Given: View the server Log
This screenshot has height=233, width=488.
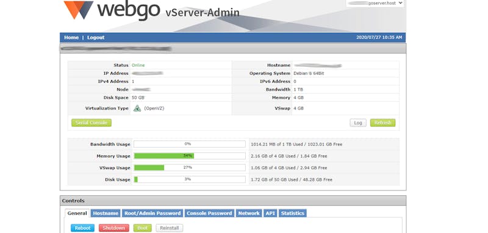Looking at the screenshot, I should point(358,123).
